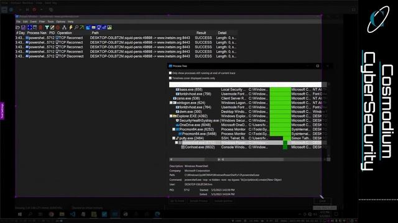Toggle Show Network Activity icon
Viewport: 398px width, 223px height.
pyautogui.click(x=99, y=27)
